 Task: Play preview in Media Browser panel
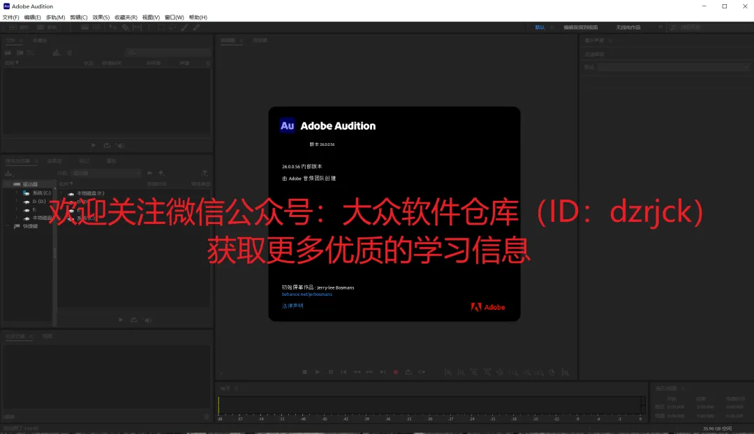tap(121, 320)
